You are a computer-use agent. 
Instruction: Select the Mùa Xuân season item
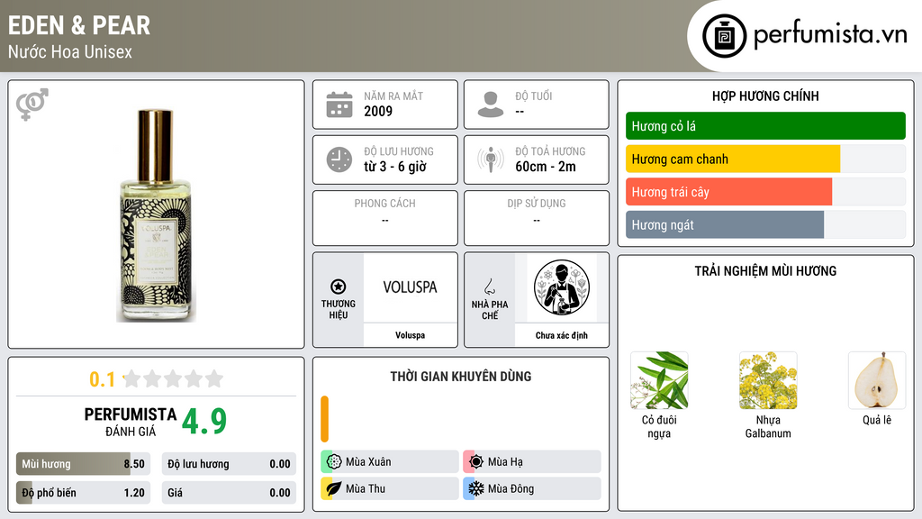(x=389, y=461)
